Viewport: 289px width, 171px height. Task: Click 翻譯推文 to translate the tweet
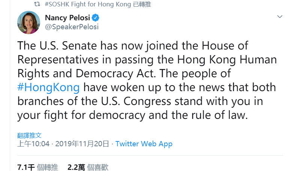point(29,135)
